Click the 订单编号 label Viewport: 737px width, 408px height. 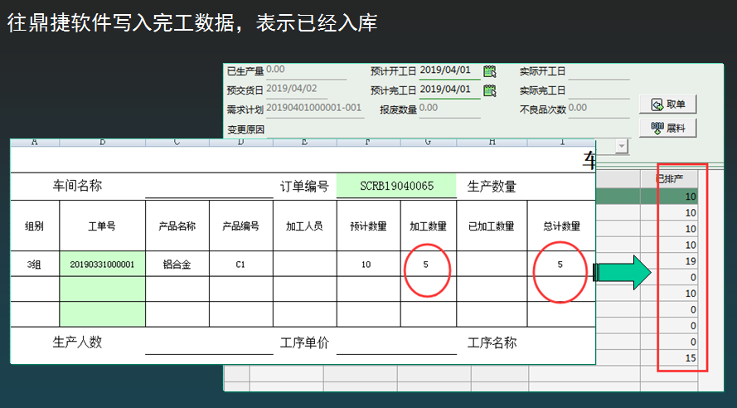point(304,187)
